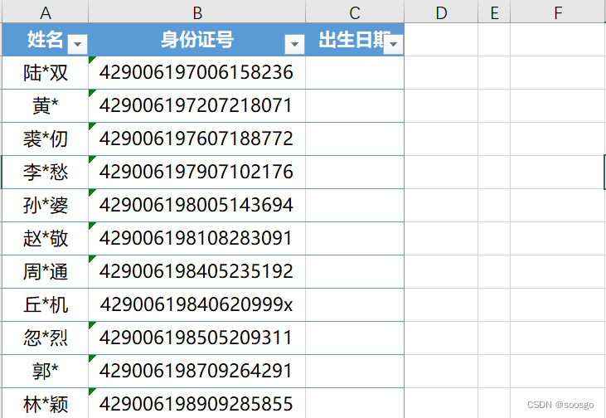The width and height of the screenshot is (606, 418).
Task: Select column A header
Action: pos(46,12)
